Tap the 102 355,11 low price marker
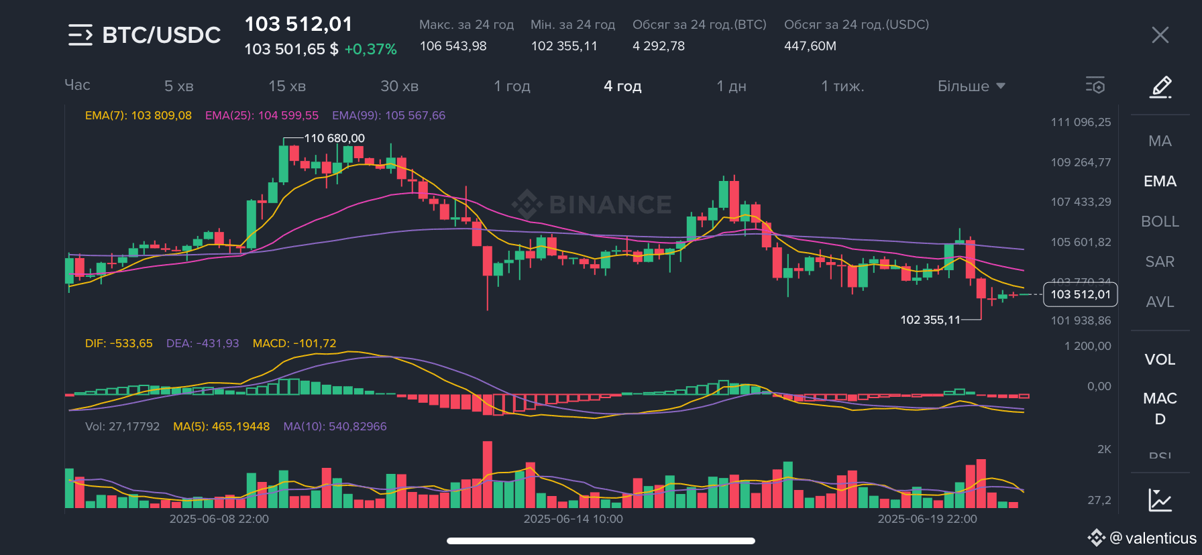Image resolution: width=1202 pixels, height=555 pixels. pyautogui.click(x=930, y=320)
